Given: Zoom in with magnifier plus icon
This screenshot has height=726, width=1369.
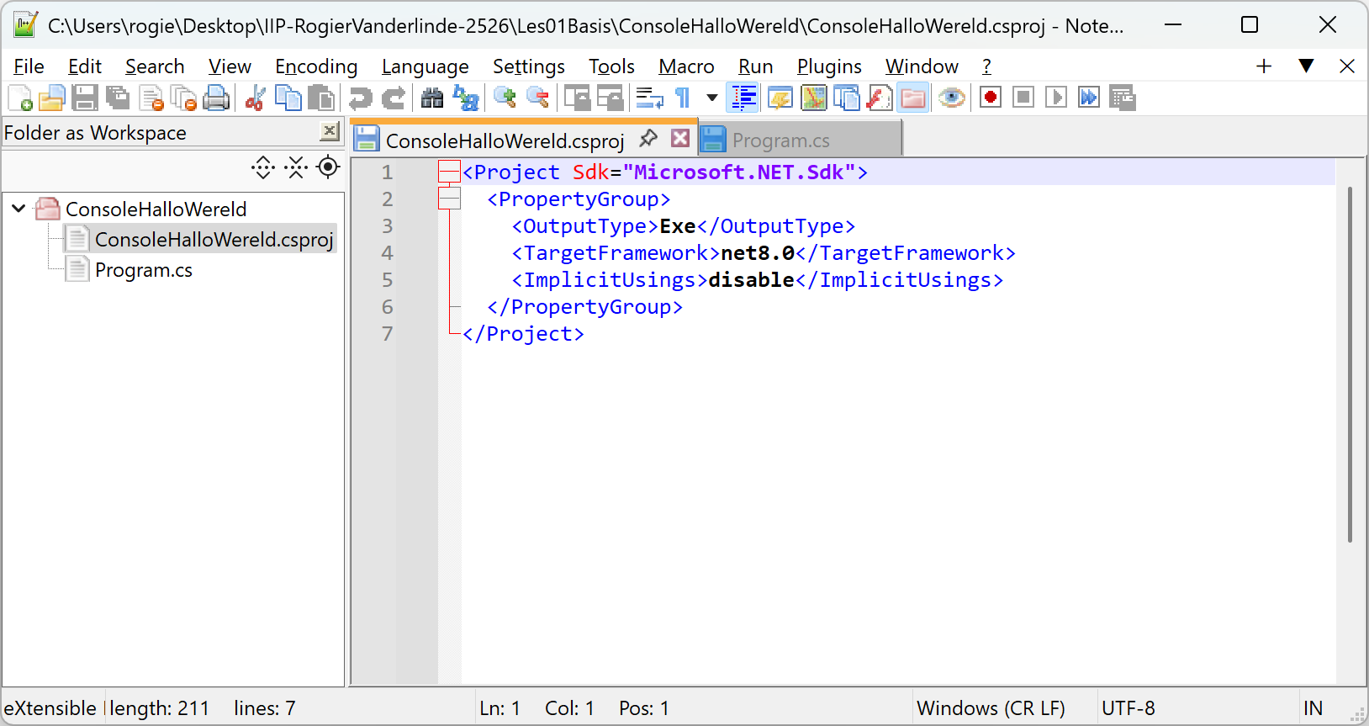Looking at the screenshot, I should coord(505,98).
